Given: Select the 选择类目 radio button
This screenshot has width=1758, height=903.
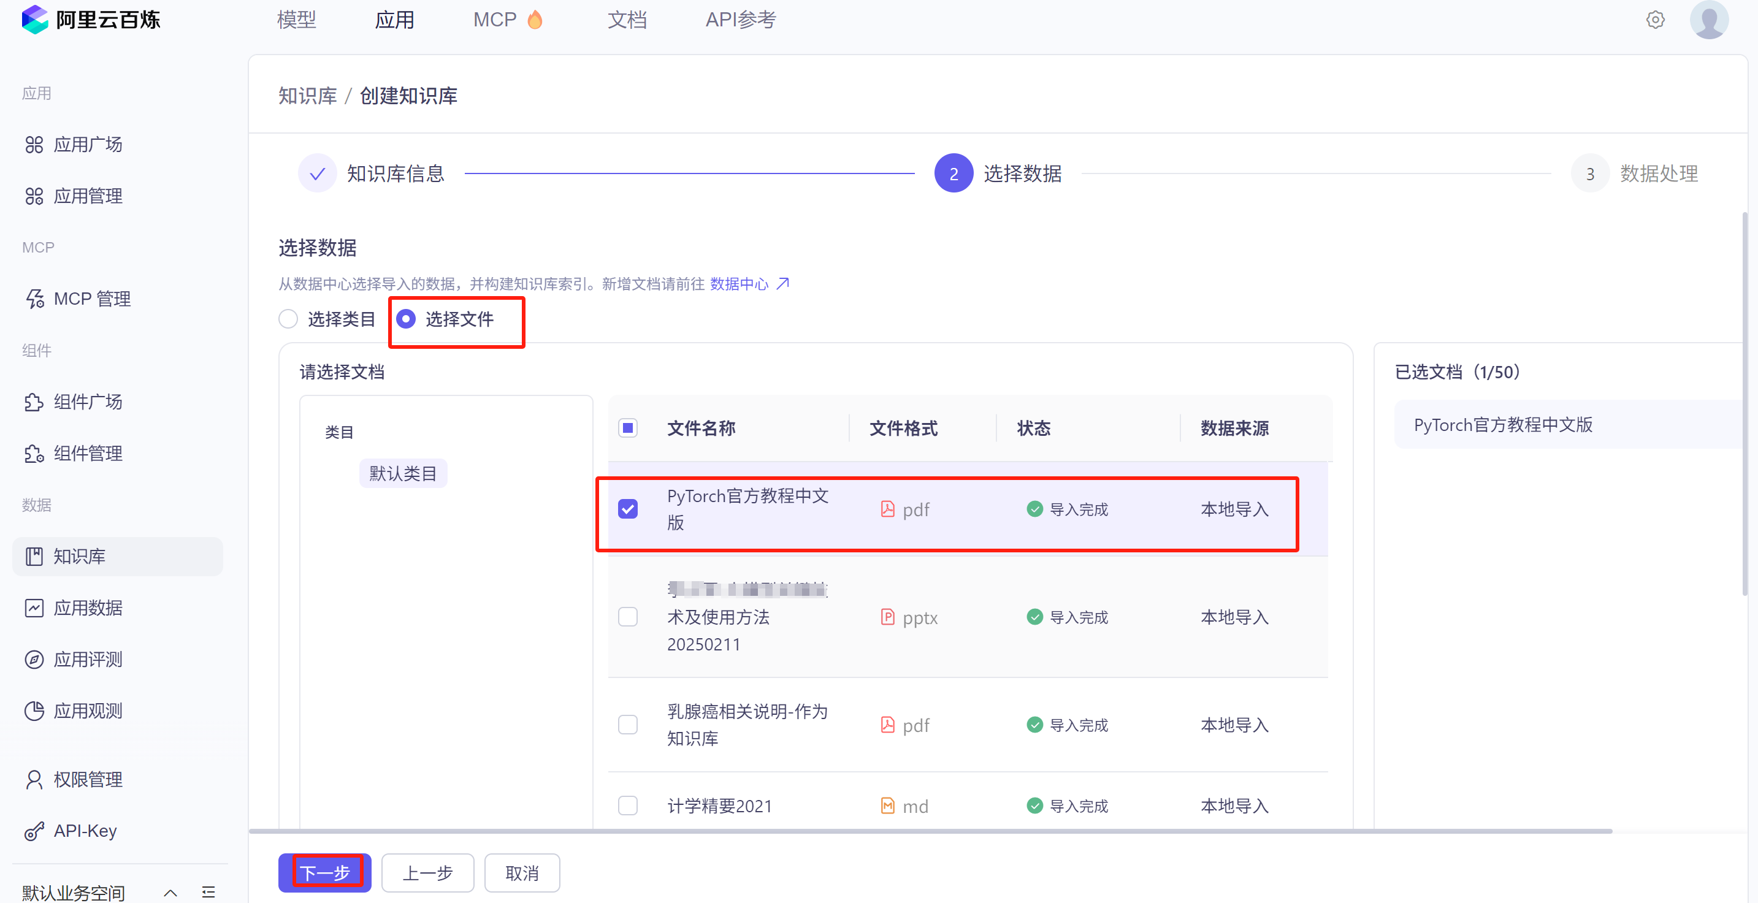Looking at the screenshot, I should (x=289, y=319).
